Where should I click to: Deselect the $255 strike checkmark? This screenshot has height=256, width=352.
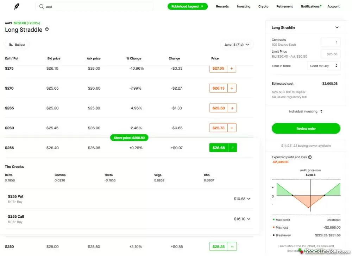click(x=232, y=148)
